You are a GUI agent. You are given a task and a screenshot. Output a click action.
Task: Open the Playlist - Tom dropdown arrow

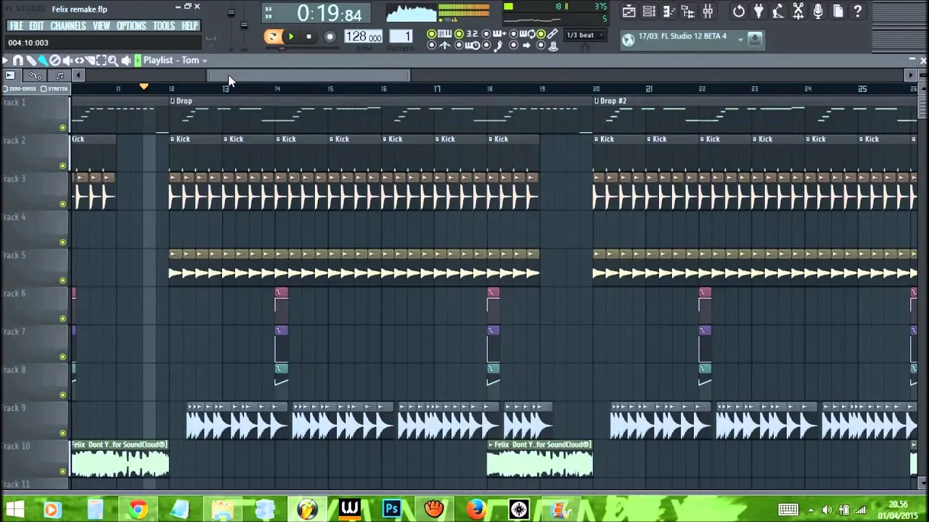point(205,61)
